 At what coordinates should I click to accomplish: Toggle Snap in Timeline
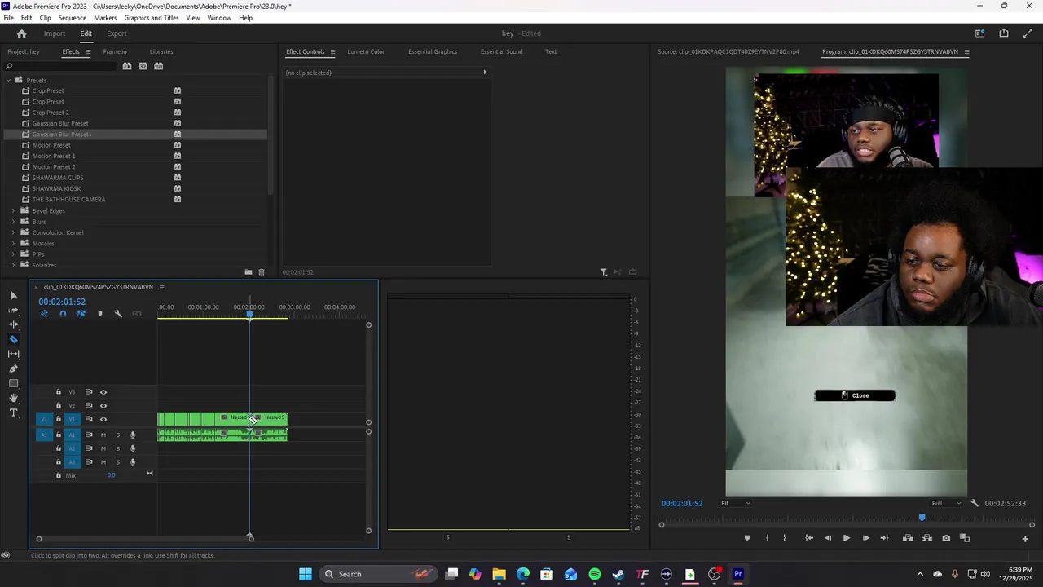(63, 314)
